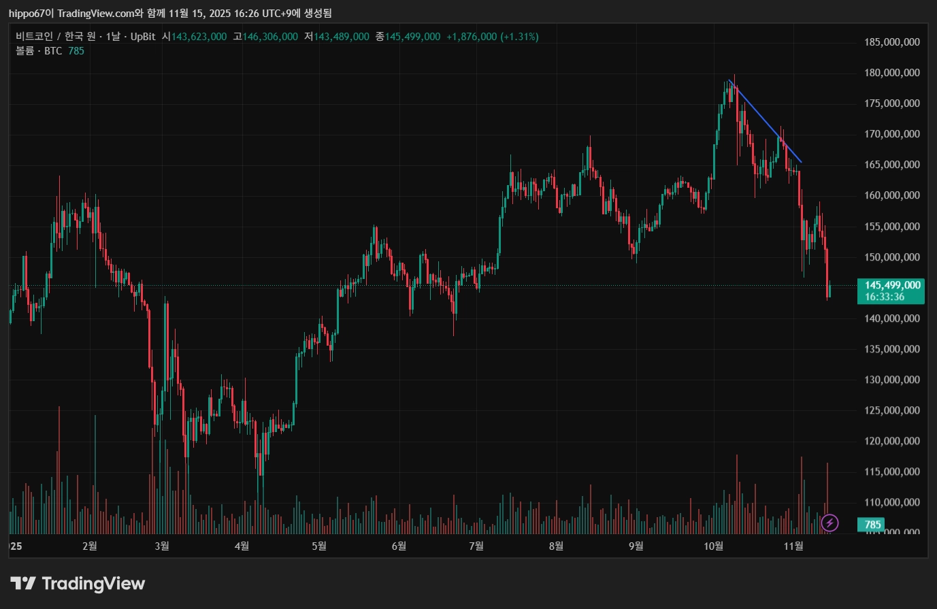Image resolution: width=937 pixels, height=609 pixels.
Task: Click the 160,000,000 price axis level
Action: tap(892, 195)
